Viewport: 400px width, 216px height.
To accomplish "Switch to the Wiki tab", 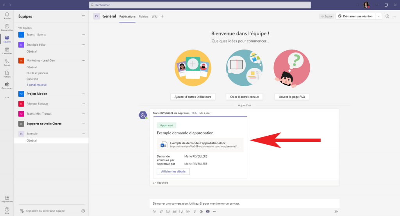I will (x=155, y=16).
